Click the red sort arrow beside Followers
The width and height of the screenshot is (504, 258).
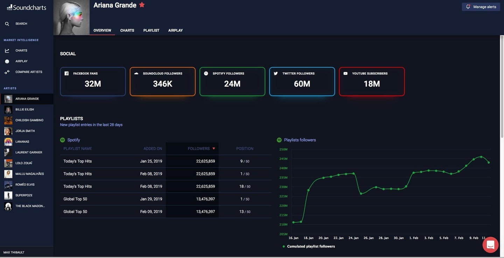coord(214,149)
